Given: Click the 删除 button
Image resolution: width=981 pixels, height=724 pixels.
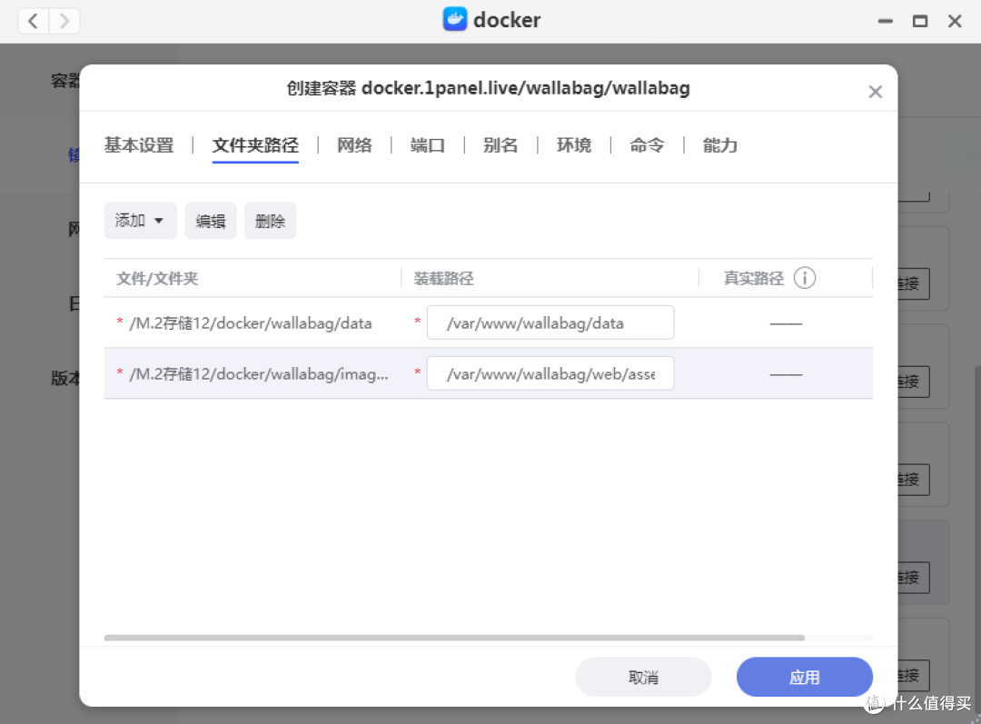Looking at the screenshot, I should tap(270, 220).
